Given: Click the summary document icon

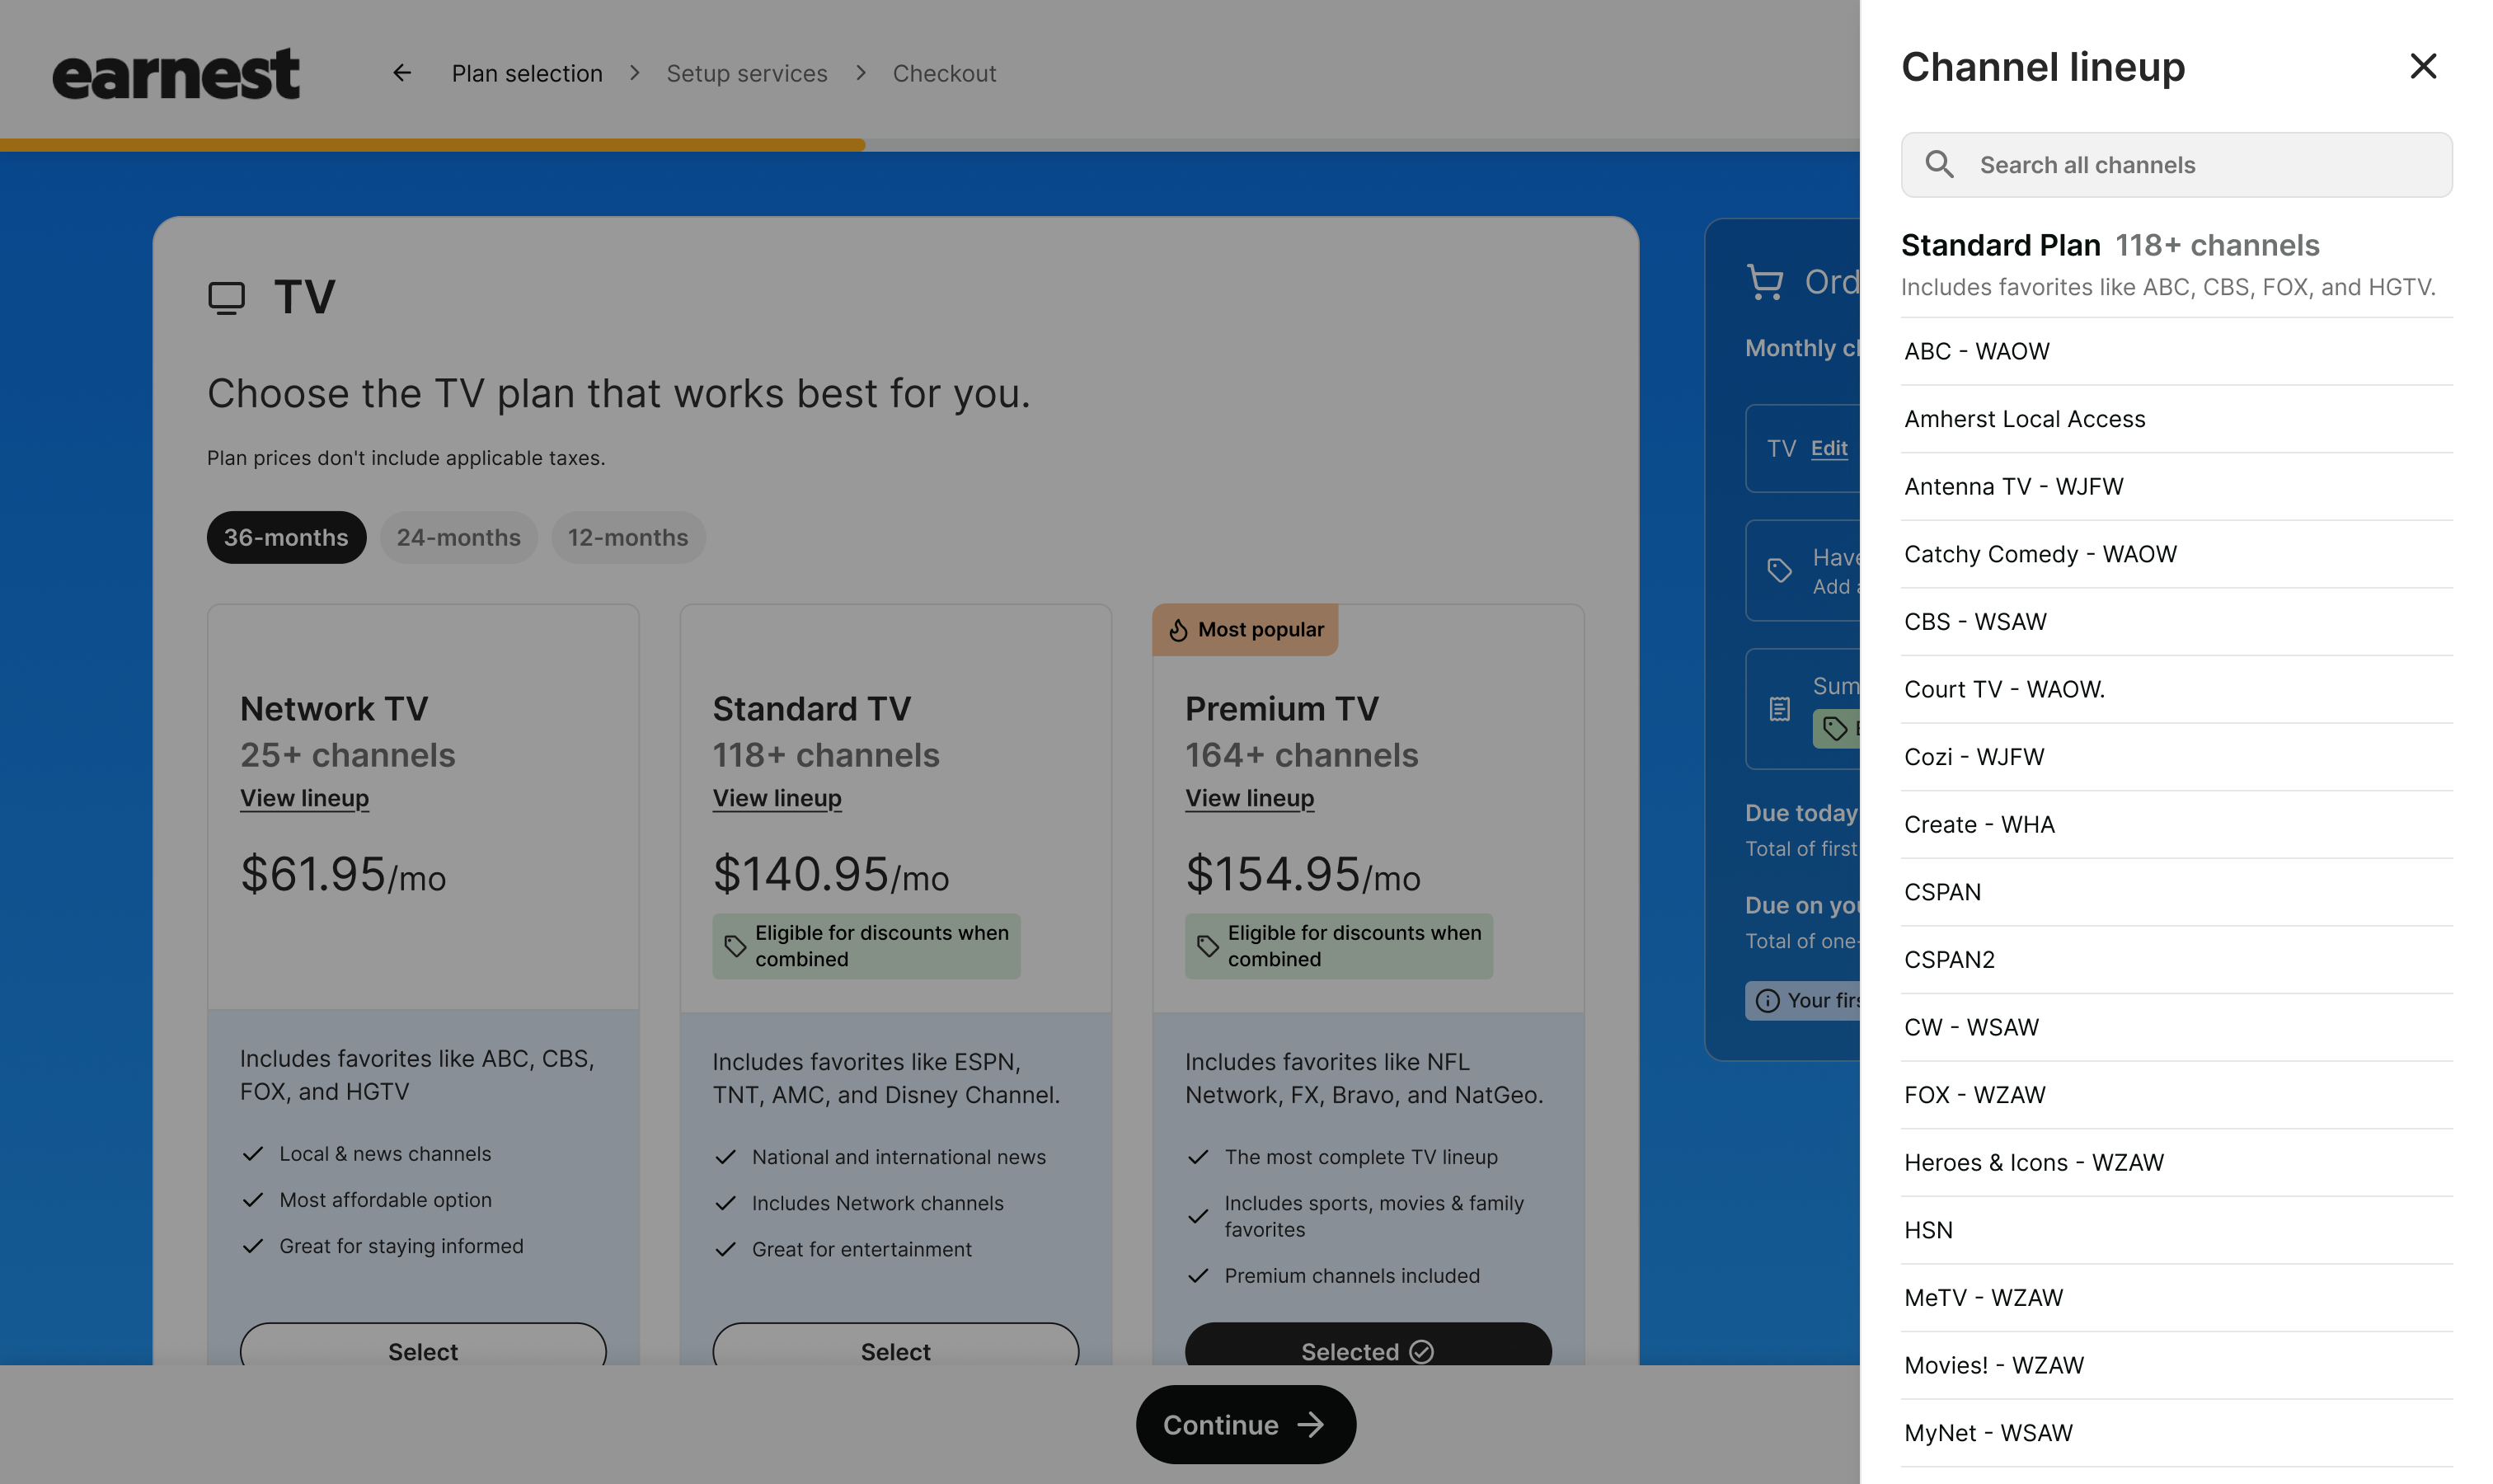Looking at the screenshot, I should coord(1778,709).
